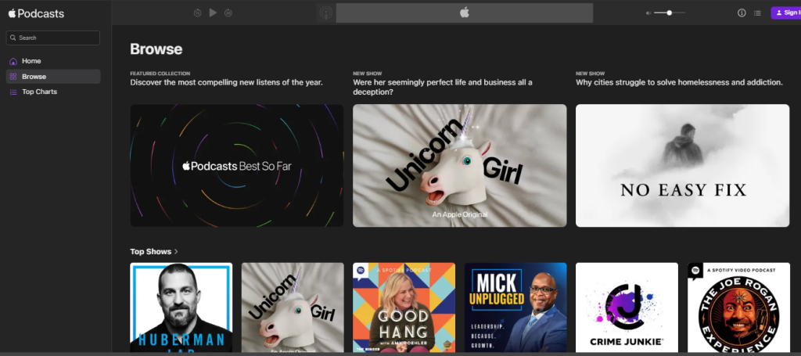Click the FEATURED COLLECTION label
Viewport: 801px width, 356px height.
tap(160, 74)
